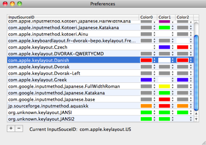Open Color1 green swatch for JANSI2

tap(164, 119)
